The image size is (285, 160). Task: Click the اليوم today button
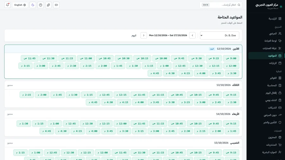tap(134, 35)
